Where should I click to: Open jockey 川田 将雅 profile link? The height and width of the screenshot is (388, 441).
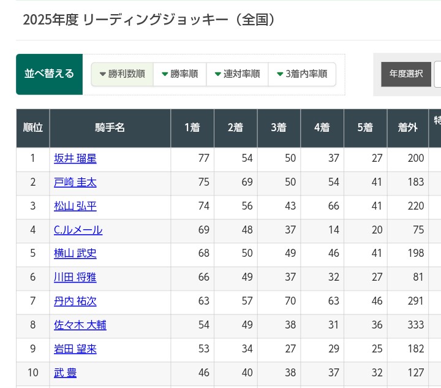[75, 278]
